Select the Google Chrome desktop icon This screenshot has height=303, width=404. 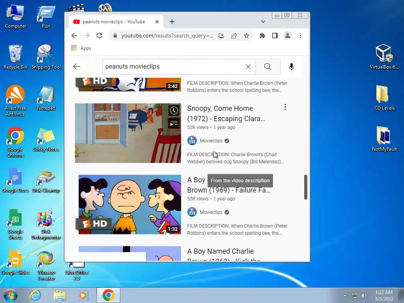point(15,142)
